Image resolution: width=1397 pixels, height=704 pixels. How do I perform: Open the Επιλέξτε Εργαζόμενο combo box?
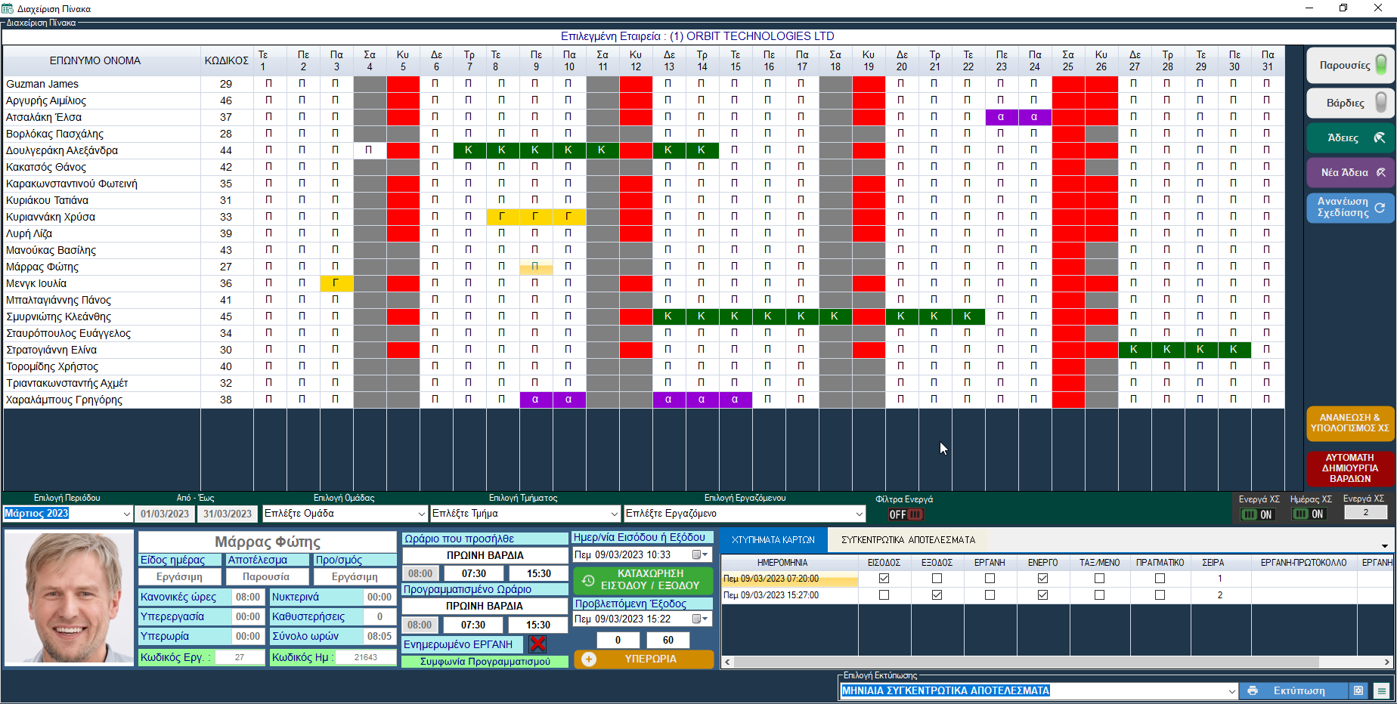(x=859, y=514)
